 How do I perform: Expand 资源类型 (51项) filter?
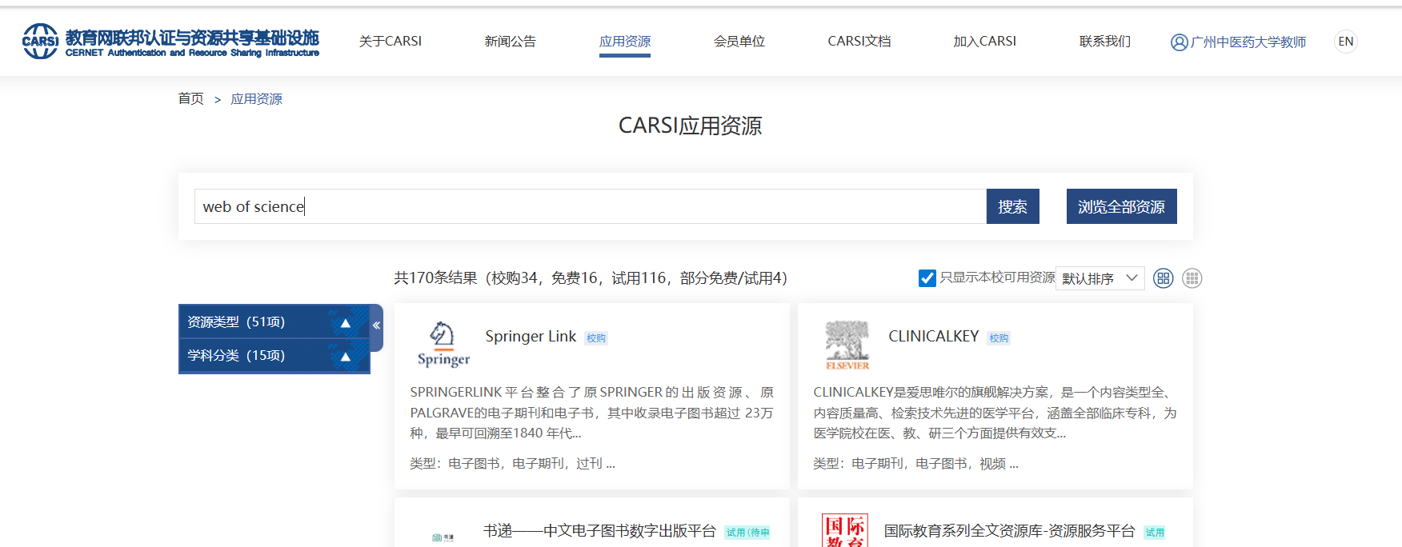tap(274, 321)
